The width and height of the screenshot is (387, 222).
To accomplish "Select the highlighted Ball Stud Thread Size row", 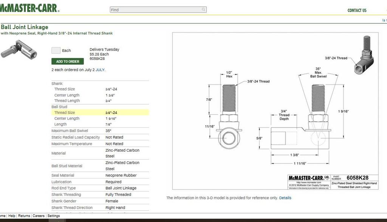I will click(100, 112).
